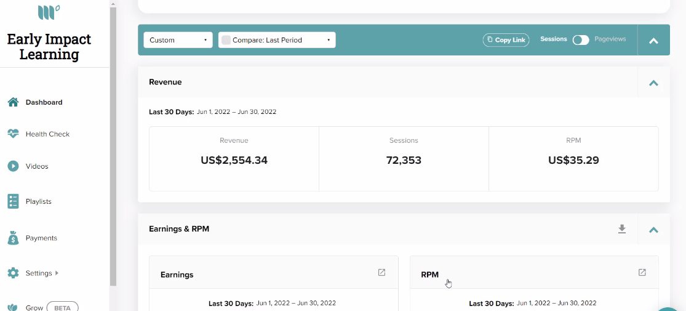The image size is (686, 311).
Task: Click the Dashboard home icon
Action: pos(13,102)
